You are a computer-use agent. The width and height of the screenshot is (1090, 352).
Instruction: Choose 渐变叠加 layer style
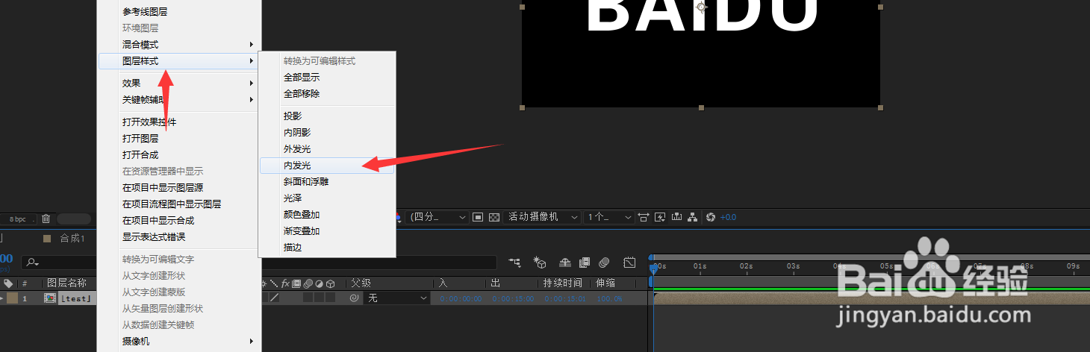pos(326,231)
